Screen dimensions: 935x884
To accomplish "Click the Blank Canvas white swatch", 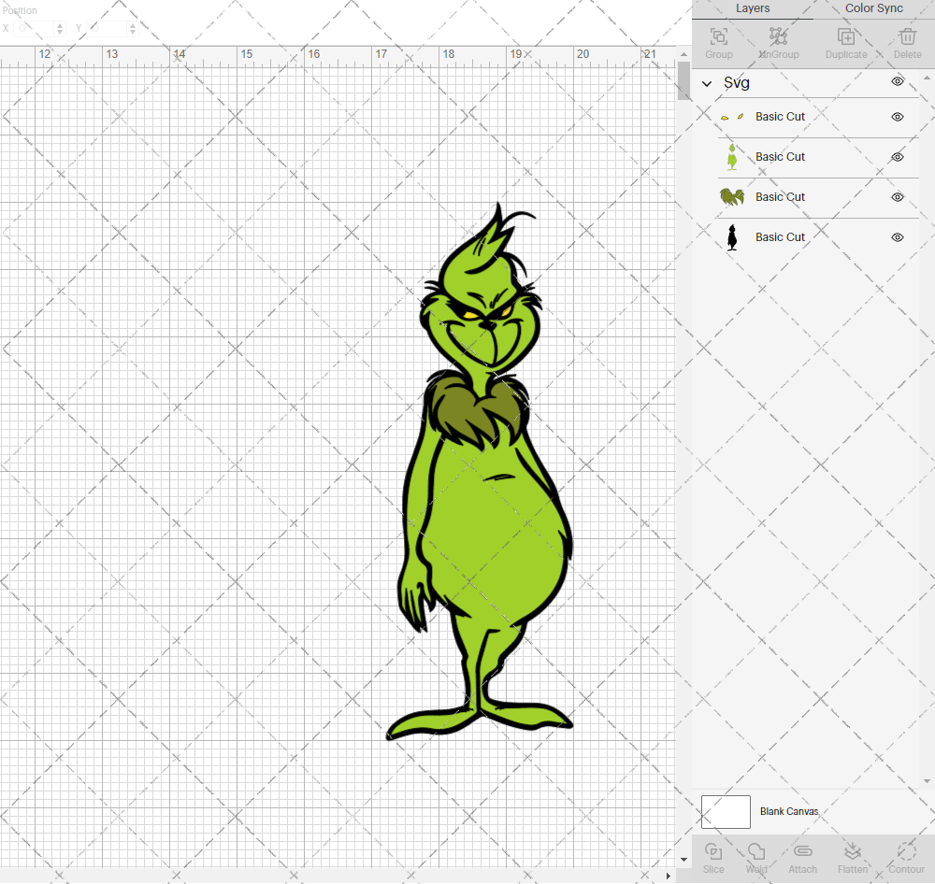I will pos(726,812).
